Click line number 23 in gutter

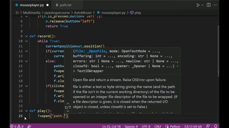[21, 106]
